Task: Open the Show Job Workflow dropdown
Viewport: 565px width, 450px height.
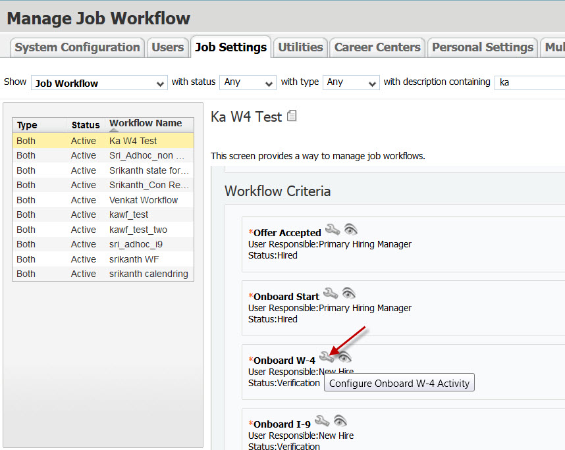Action: pyautogui.click(x=99, y=83)
